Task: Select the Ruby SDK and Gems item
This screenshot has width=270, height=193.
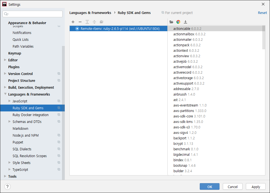Action: click(32, 108)
